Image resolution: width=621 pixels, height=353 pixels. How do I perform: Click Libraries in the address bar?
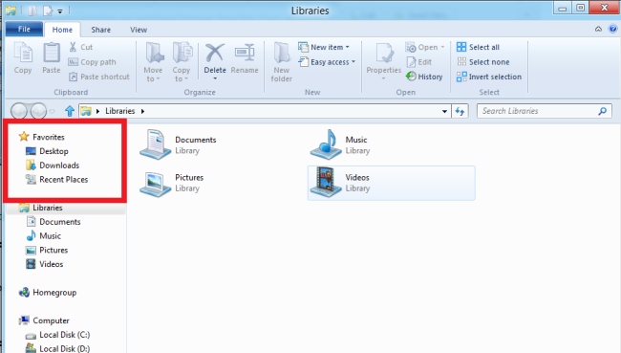coord(120,111)
